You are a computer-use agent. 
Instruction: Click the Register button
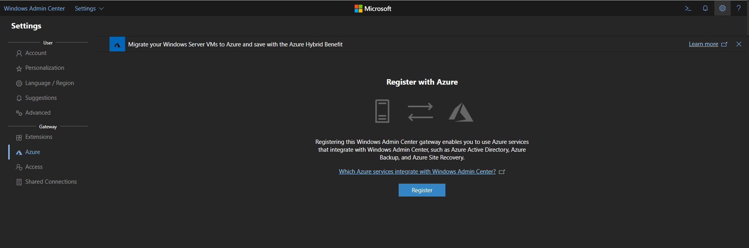coord(422,190)
